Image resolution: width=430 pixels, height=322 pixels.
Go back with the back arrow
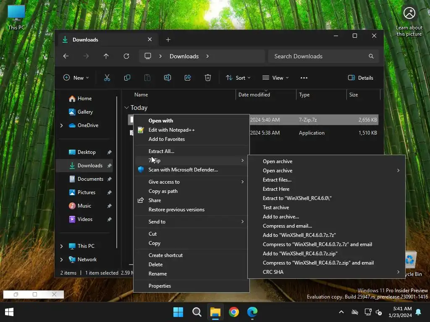66,56
